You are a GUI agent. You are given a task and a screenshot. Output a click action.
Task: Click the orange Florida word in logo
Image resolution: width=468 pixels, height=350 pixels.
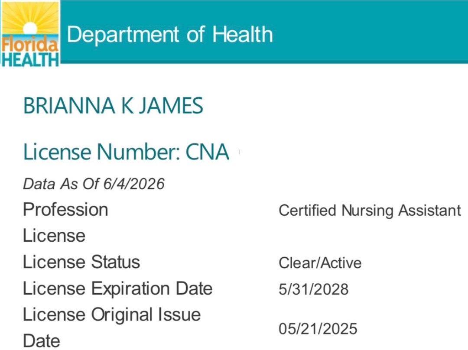pyautogui.click(x=29, y=45)
